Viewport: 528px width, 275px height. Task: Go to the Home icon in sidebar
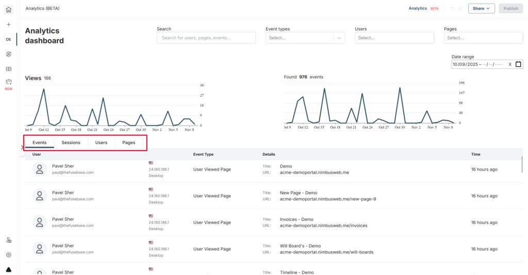point(8,9)
